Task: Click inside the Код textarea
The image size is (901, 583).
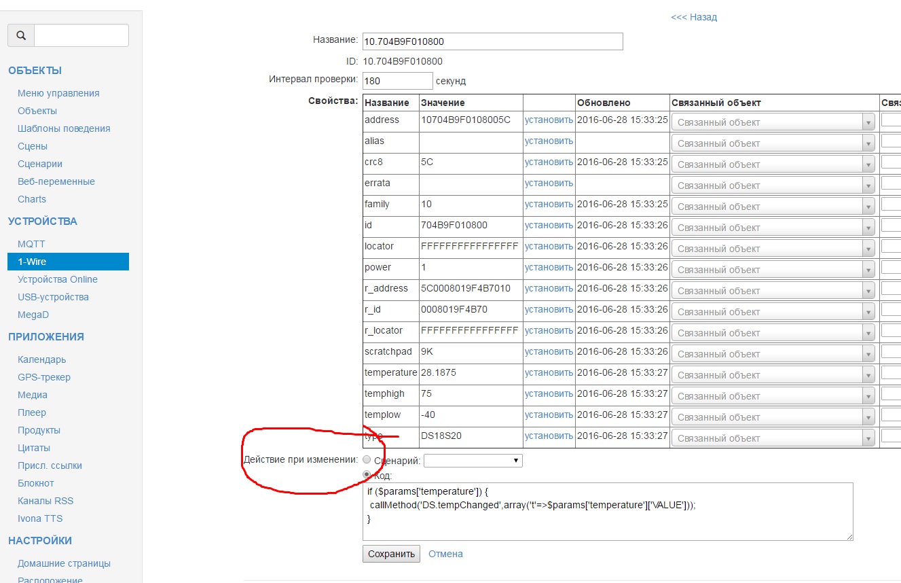Action: (608, 512)
